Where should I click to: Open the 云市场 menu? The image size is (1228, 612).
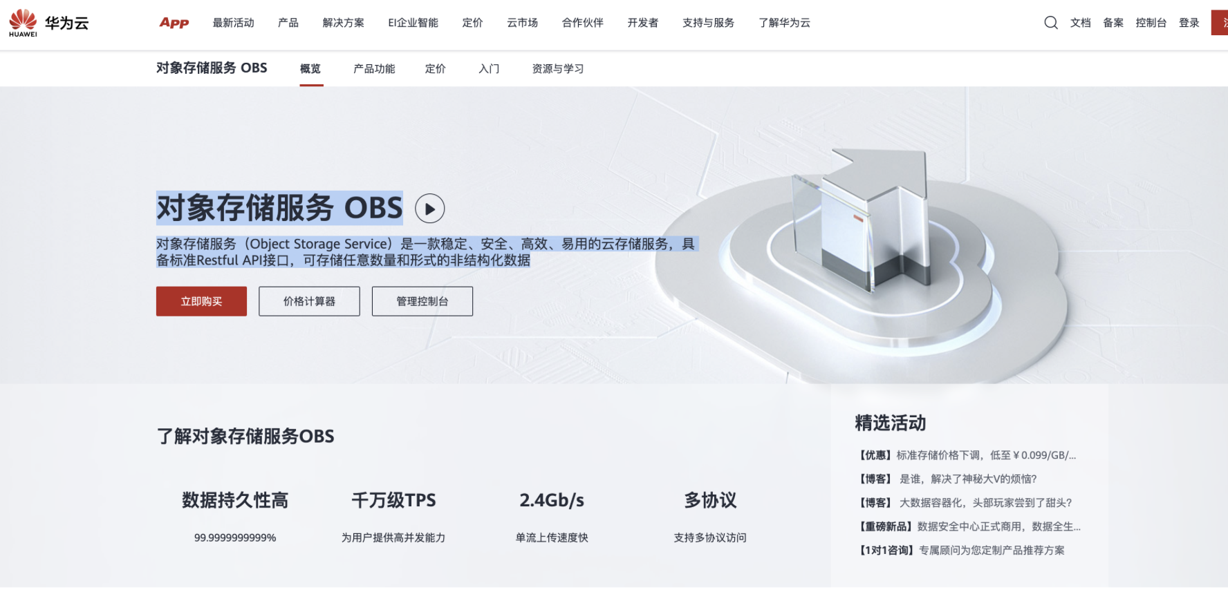tap(523, 23)
